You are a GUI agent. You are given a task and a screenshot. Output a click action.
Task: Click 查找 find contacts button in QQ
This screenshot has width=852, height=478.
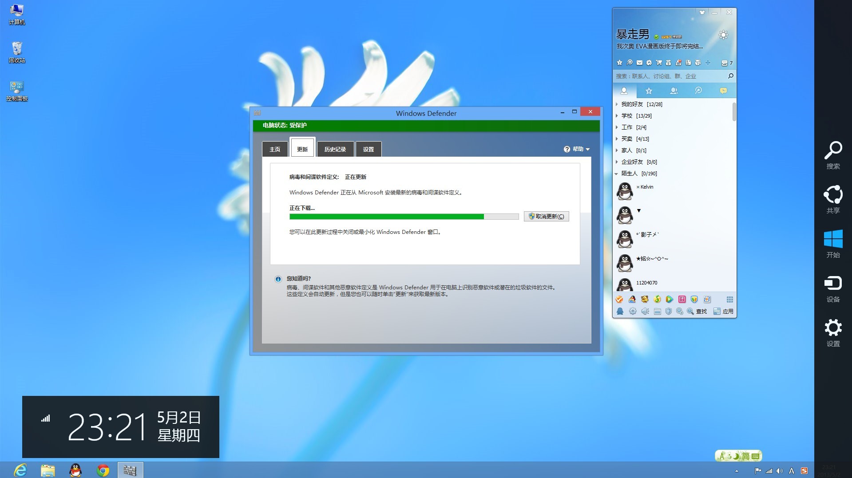(x=697, y=311)
